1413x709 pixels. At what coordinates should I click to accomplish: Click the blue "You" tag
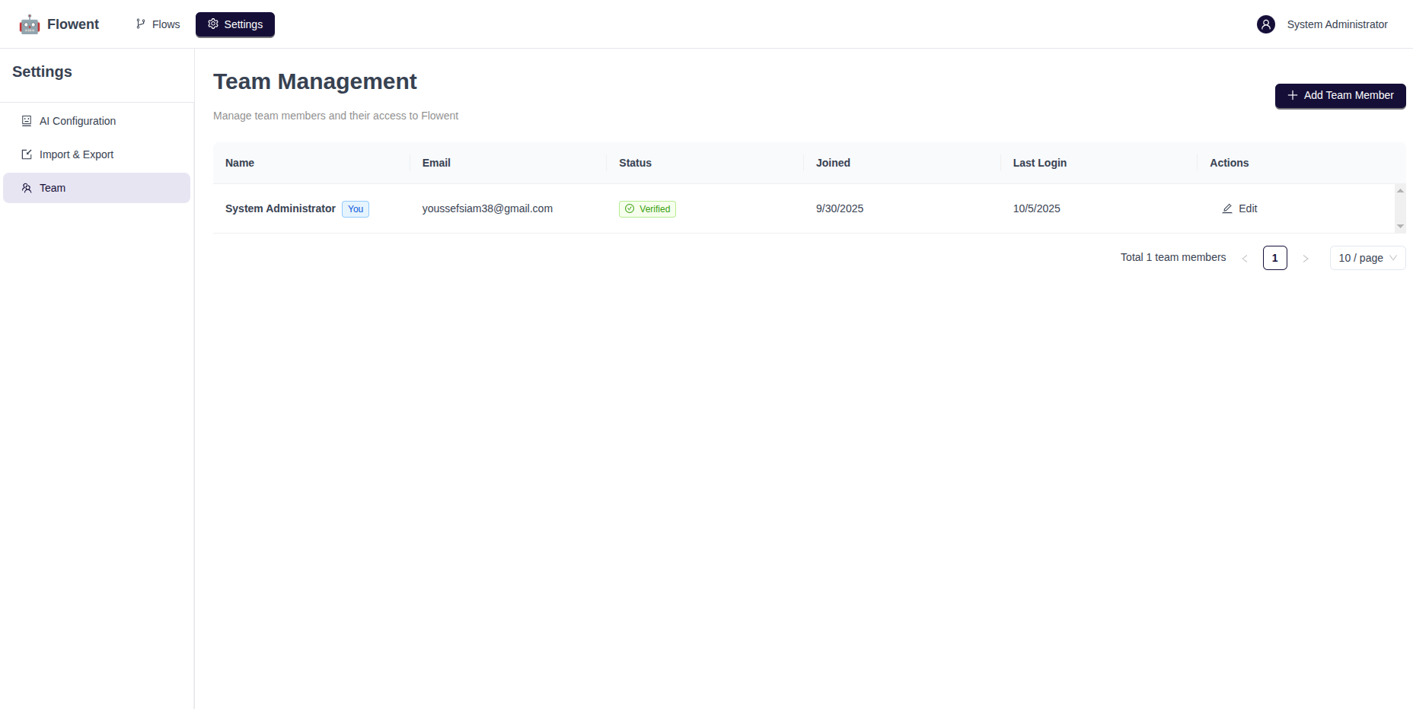point(356,209)
